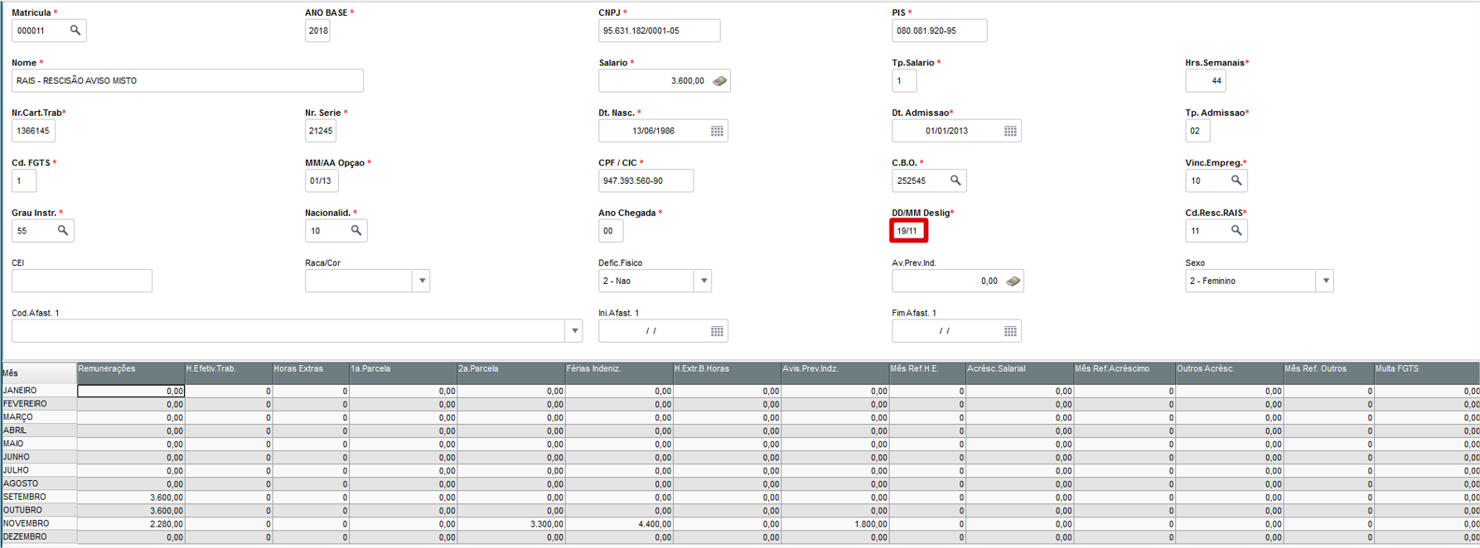Click the DD/MM Deslig field
1480x548 pixels.
[908, 231]
